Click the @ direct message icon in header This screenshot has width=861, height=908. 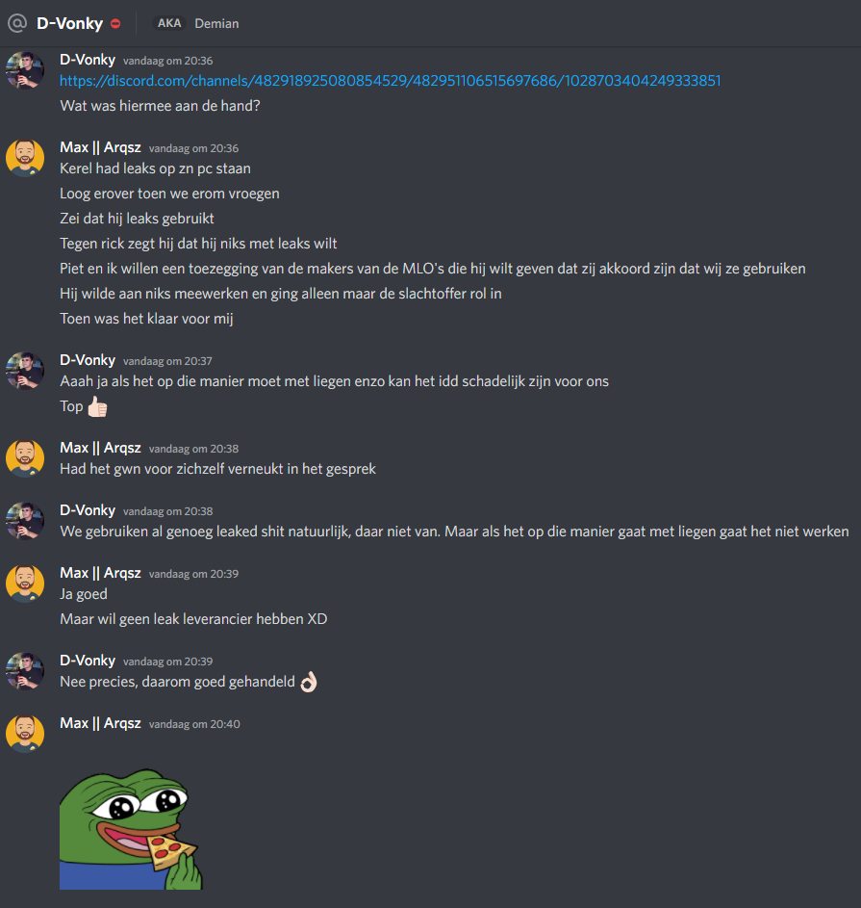pyautogui.click(x=17, y=23)
